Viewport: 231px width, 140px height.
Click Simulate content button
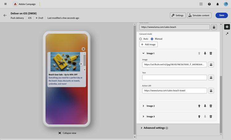[x=199, y=15]
